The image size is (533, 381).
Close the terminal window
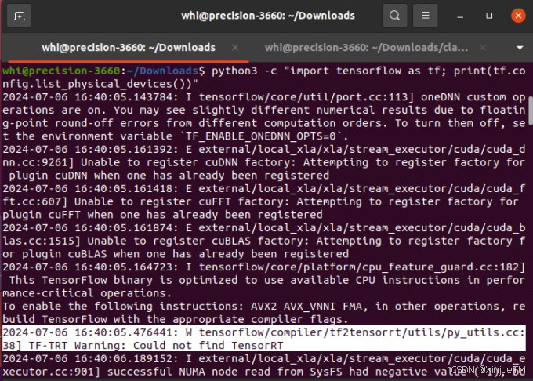tap(518, 16)
